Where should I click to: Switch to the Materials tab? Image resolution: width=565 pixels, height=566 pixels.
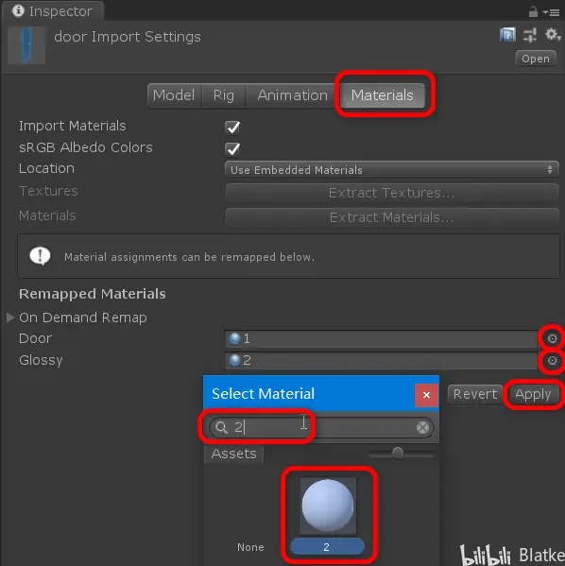[383, 95]
